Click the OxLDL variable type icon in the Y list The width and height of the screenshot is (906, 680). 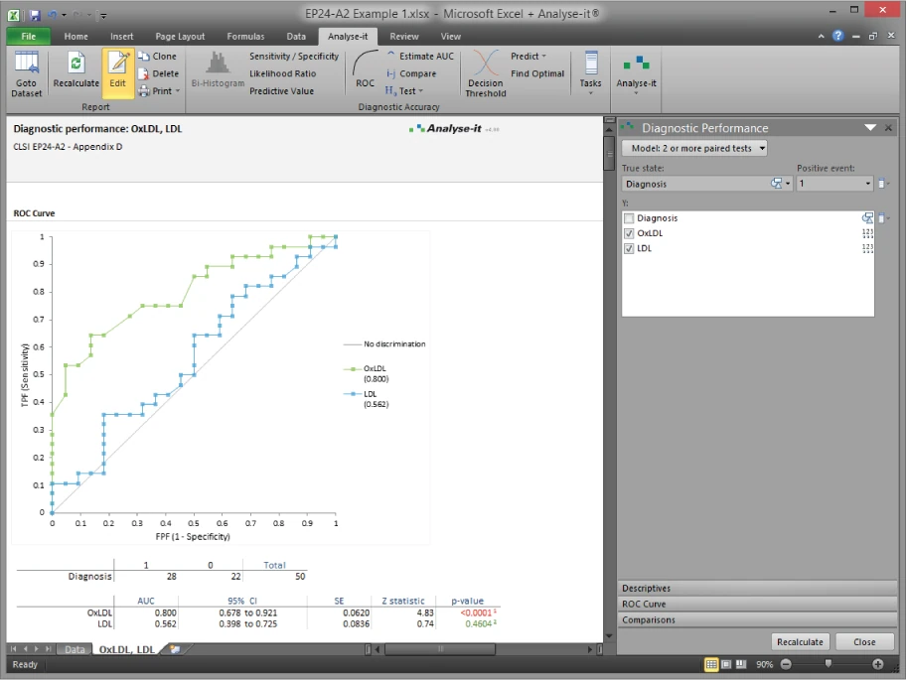[x=867, y=233]
